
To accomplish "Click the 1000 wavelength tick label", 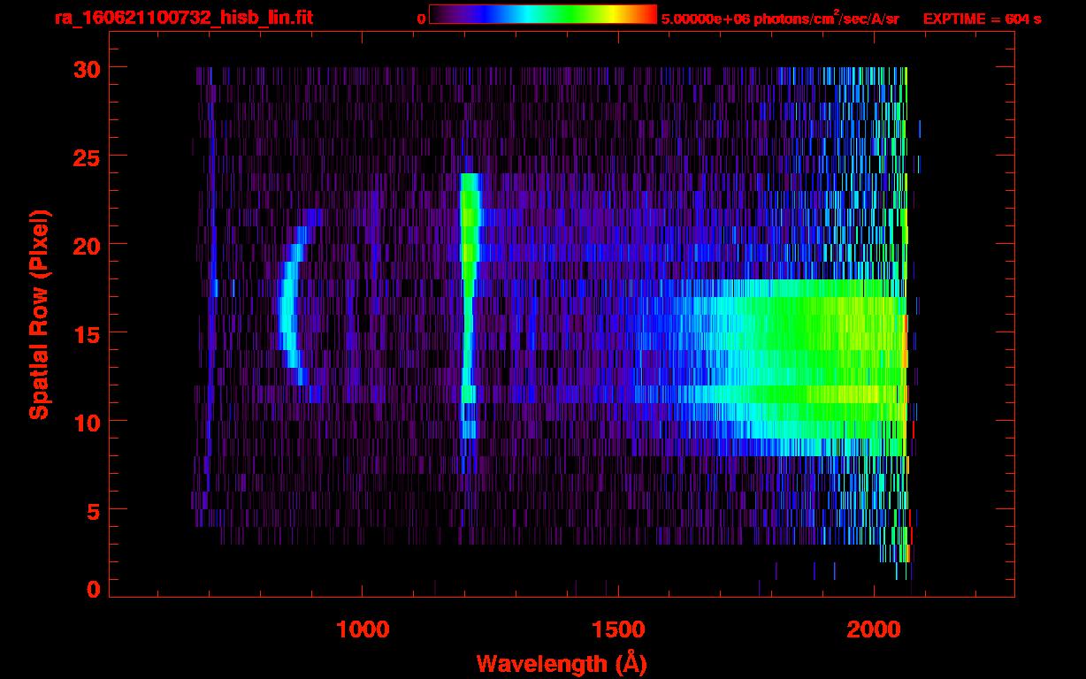I will click(363, 629).
